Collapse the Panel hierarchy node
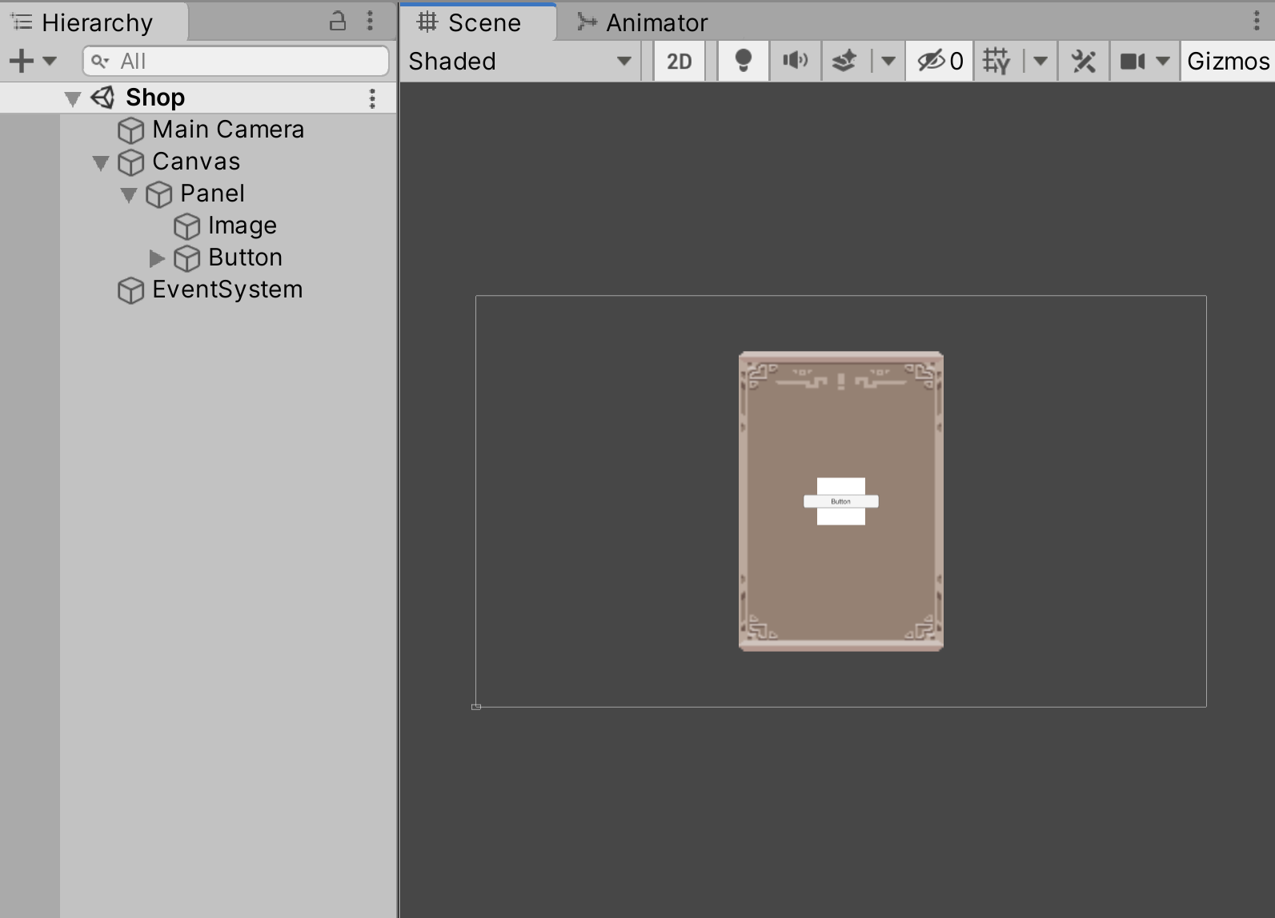Viewport: 1275px width, 918px height. point(129,195)
